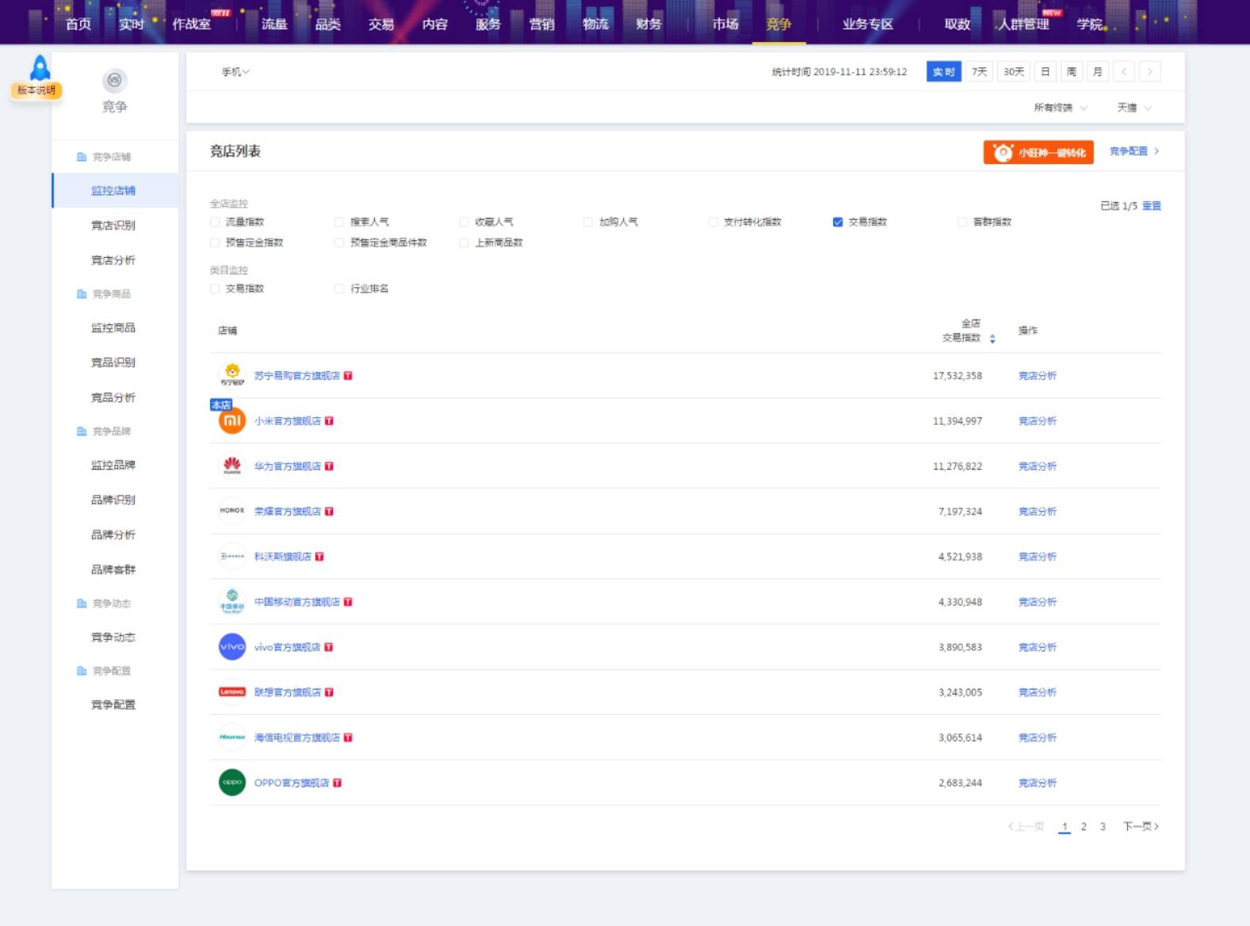Open the 手机 category dropdown

(235, 72)
